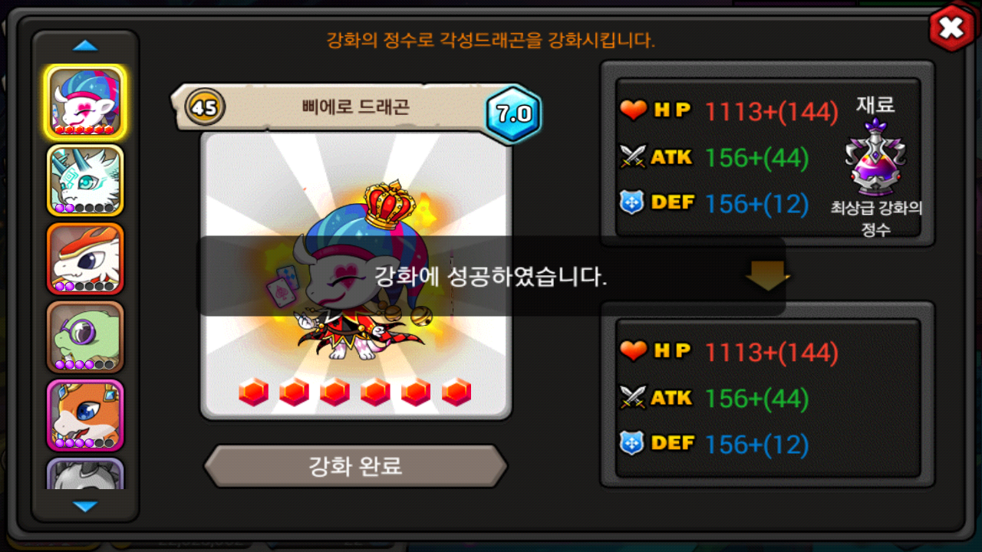Select the jester dragon thumbnail in list

[x=85, y=102]
